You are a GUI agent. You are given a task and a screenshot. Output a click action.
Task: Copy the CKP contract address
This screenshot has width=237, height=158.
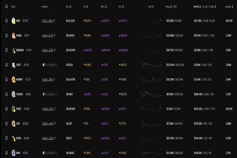pos(54,123)
